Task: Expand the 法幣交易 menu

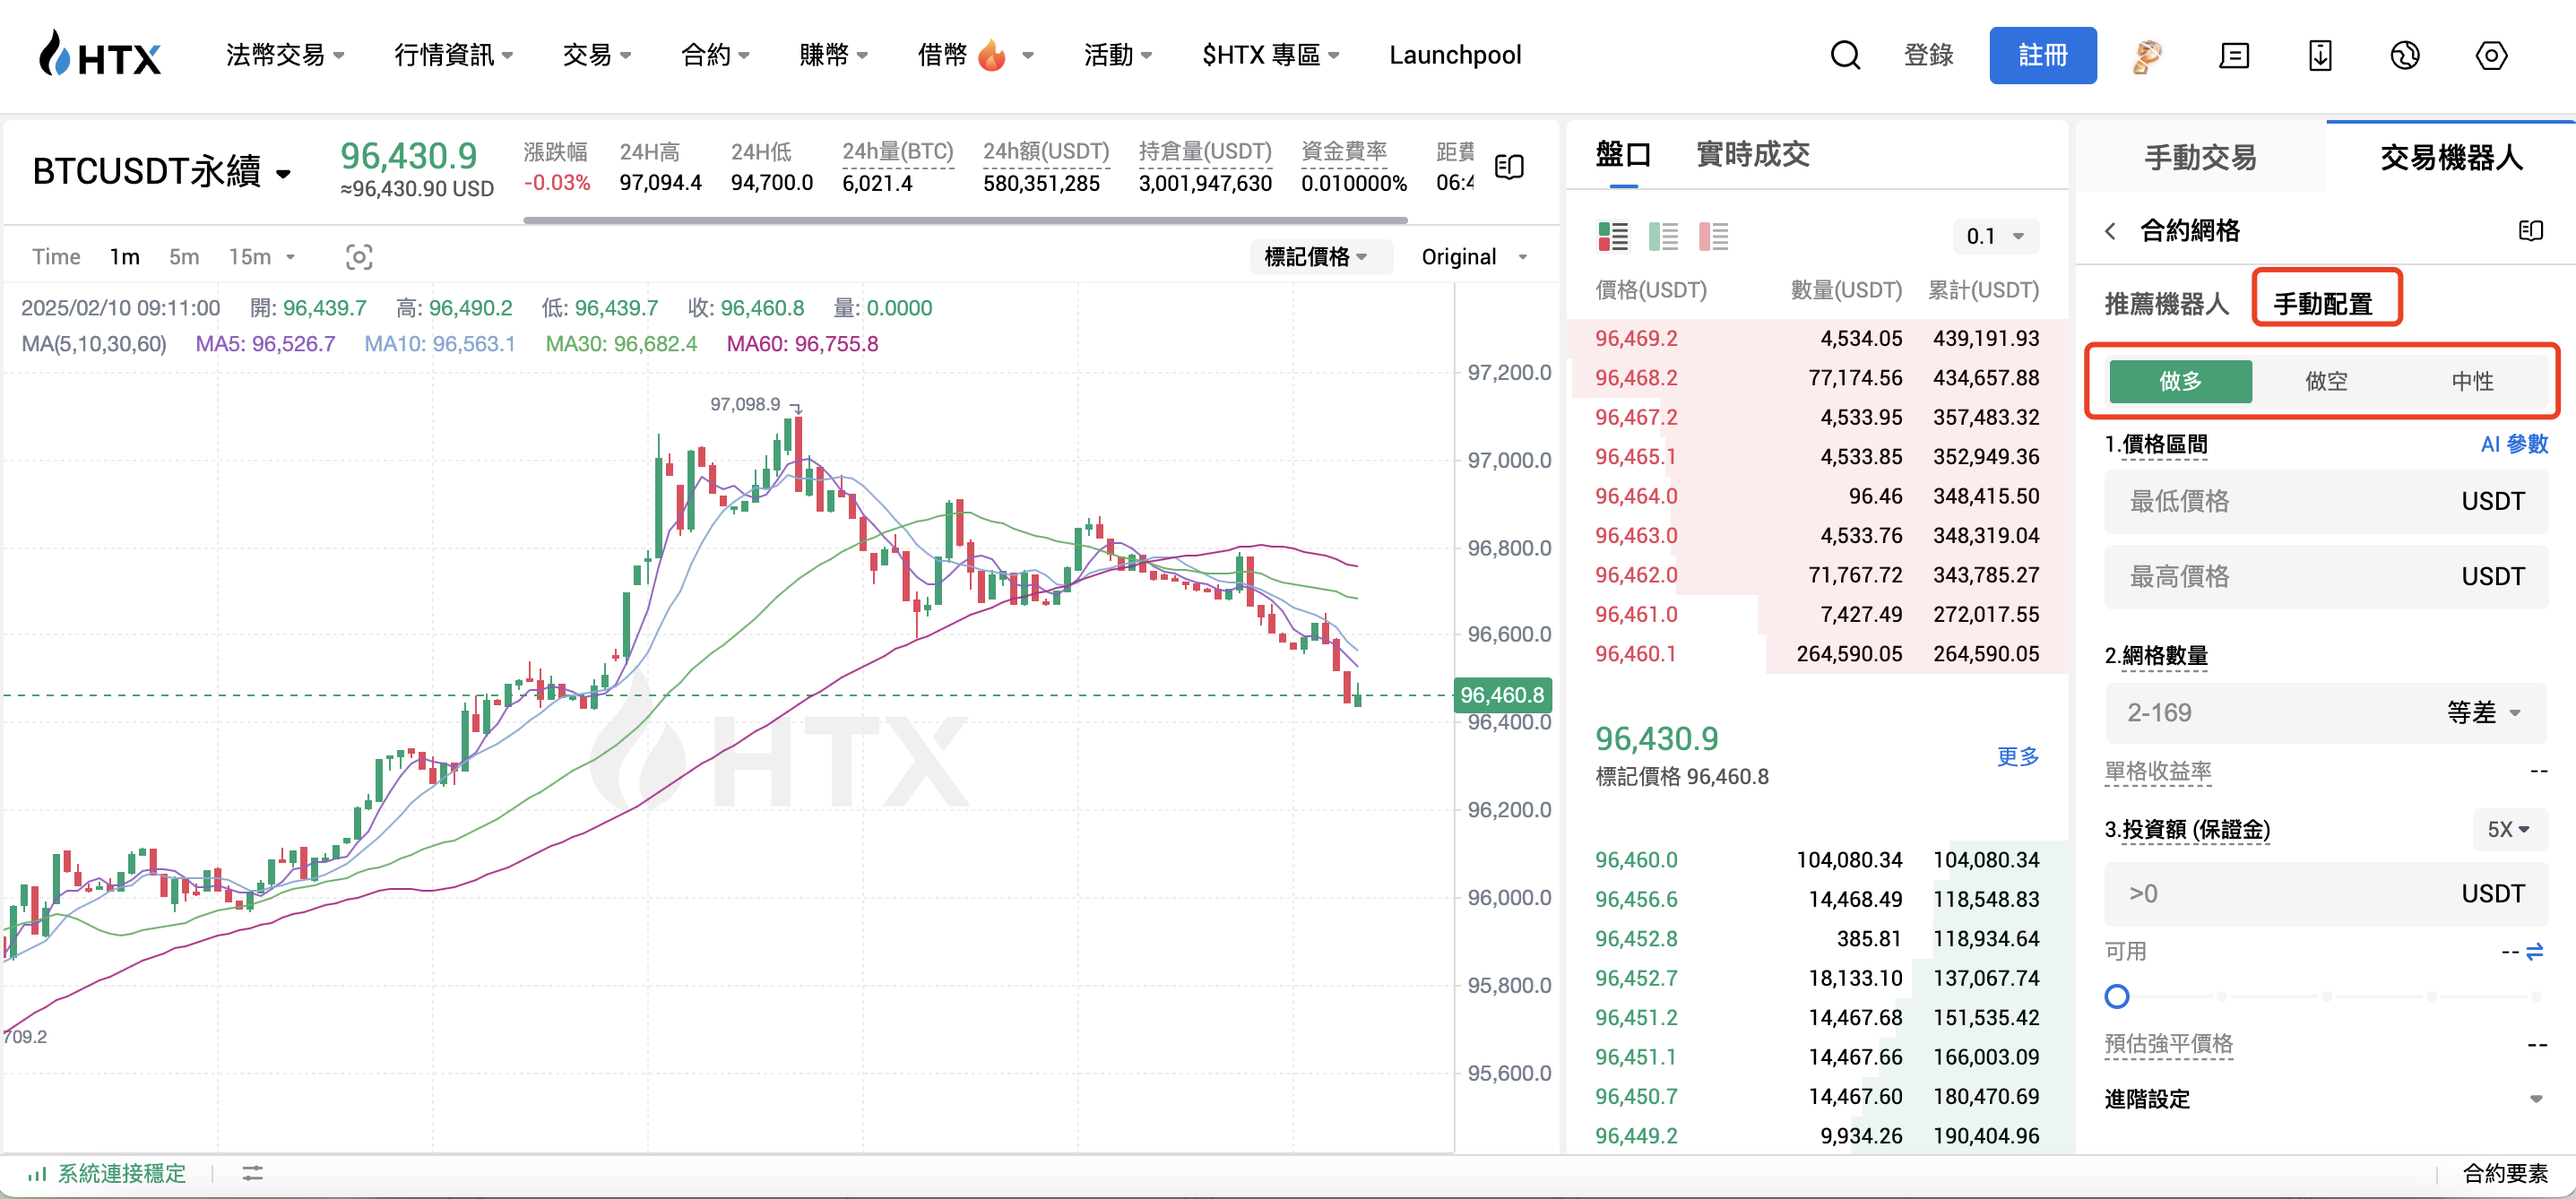Action: point(285,55)
